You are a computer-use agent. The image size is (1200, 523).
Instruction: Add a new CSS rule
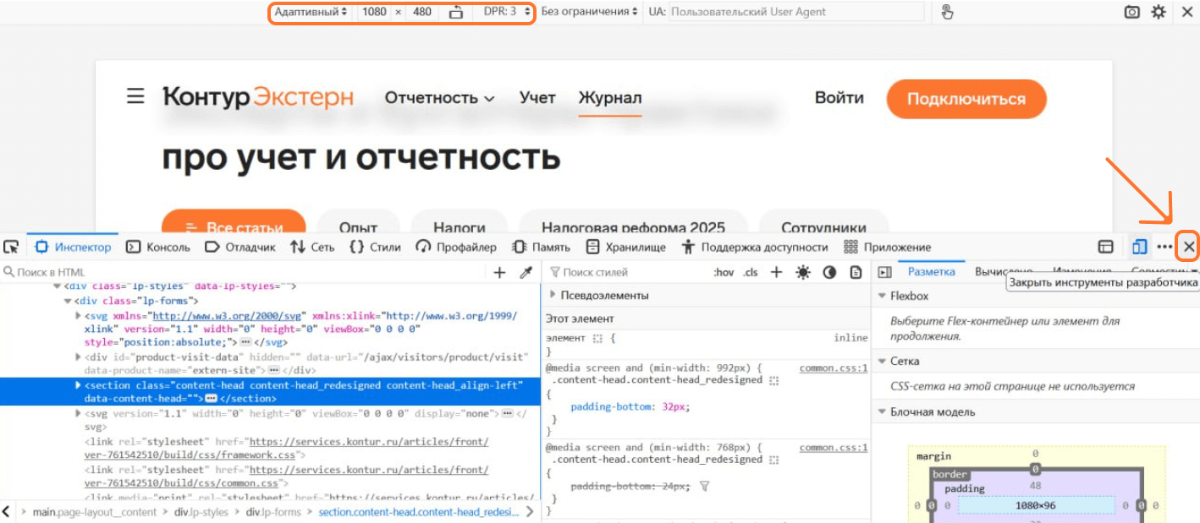click(776, 272)
